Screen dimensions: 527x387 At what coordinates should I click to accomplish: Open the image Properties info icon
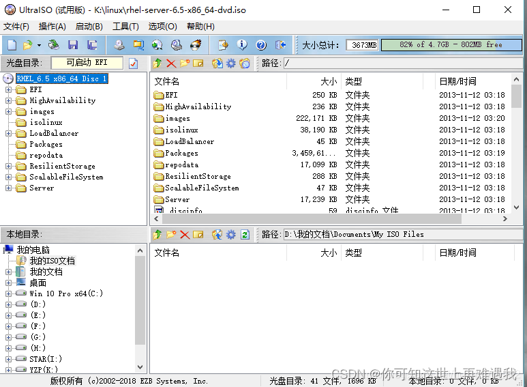242,45
